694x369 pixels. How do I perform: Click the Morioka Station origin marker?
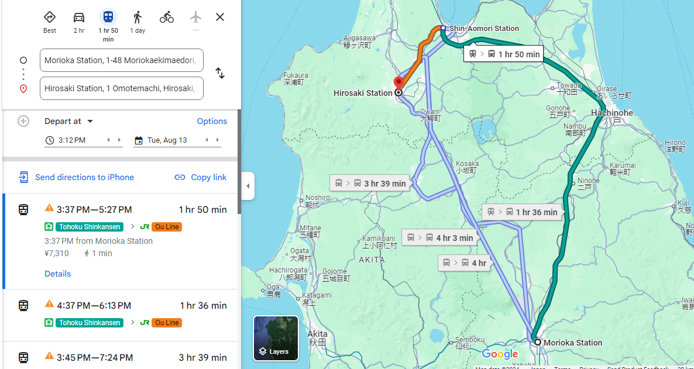[x=537, y=342]
